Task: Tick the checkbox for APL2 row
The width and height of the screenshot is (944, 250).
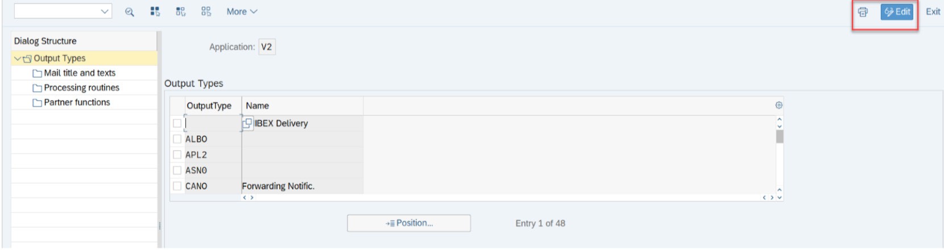Action: pyautogui.click(x=177, y=155)
